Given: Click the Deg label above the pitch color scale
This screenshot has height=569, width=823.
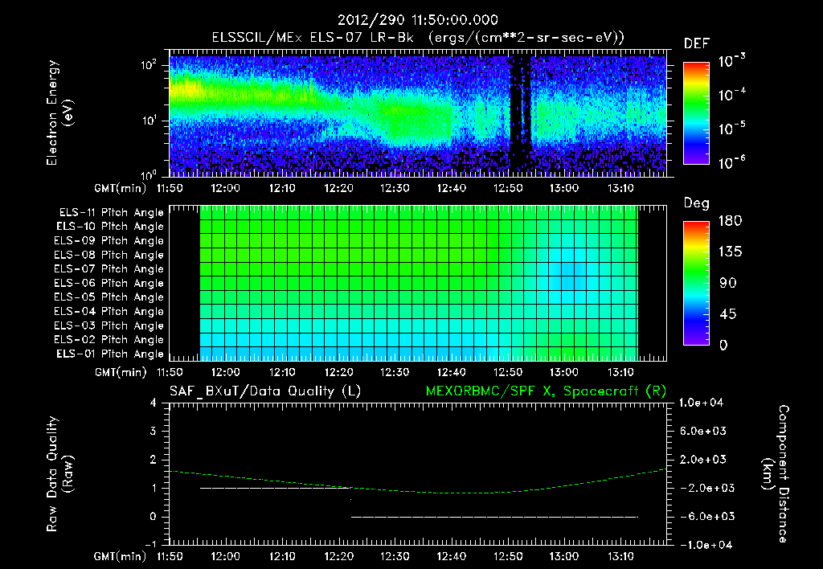Looking at the screenshot, I should (x=696, y=203).
